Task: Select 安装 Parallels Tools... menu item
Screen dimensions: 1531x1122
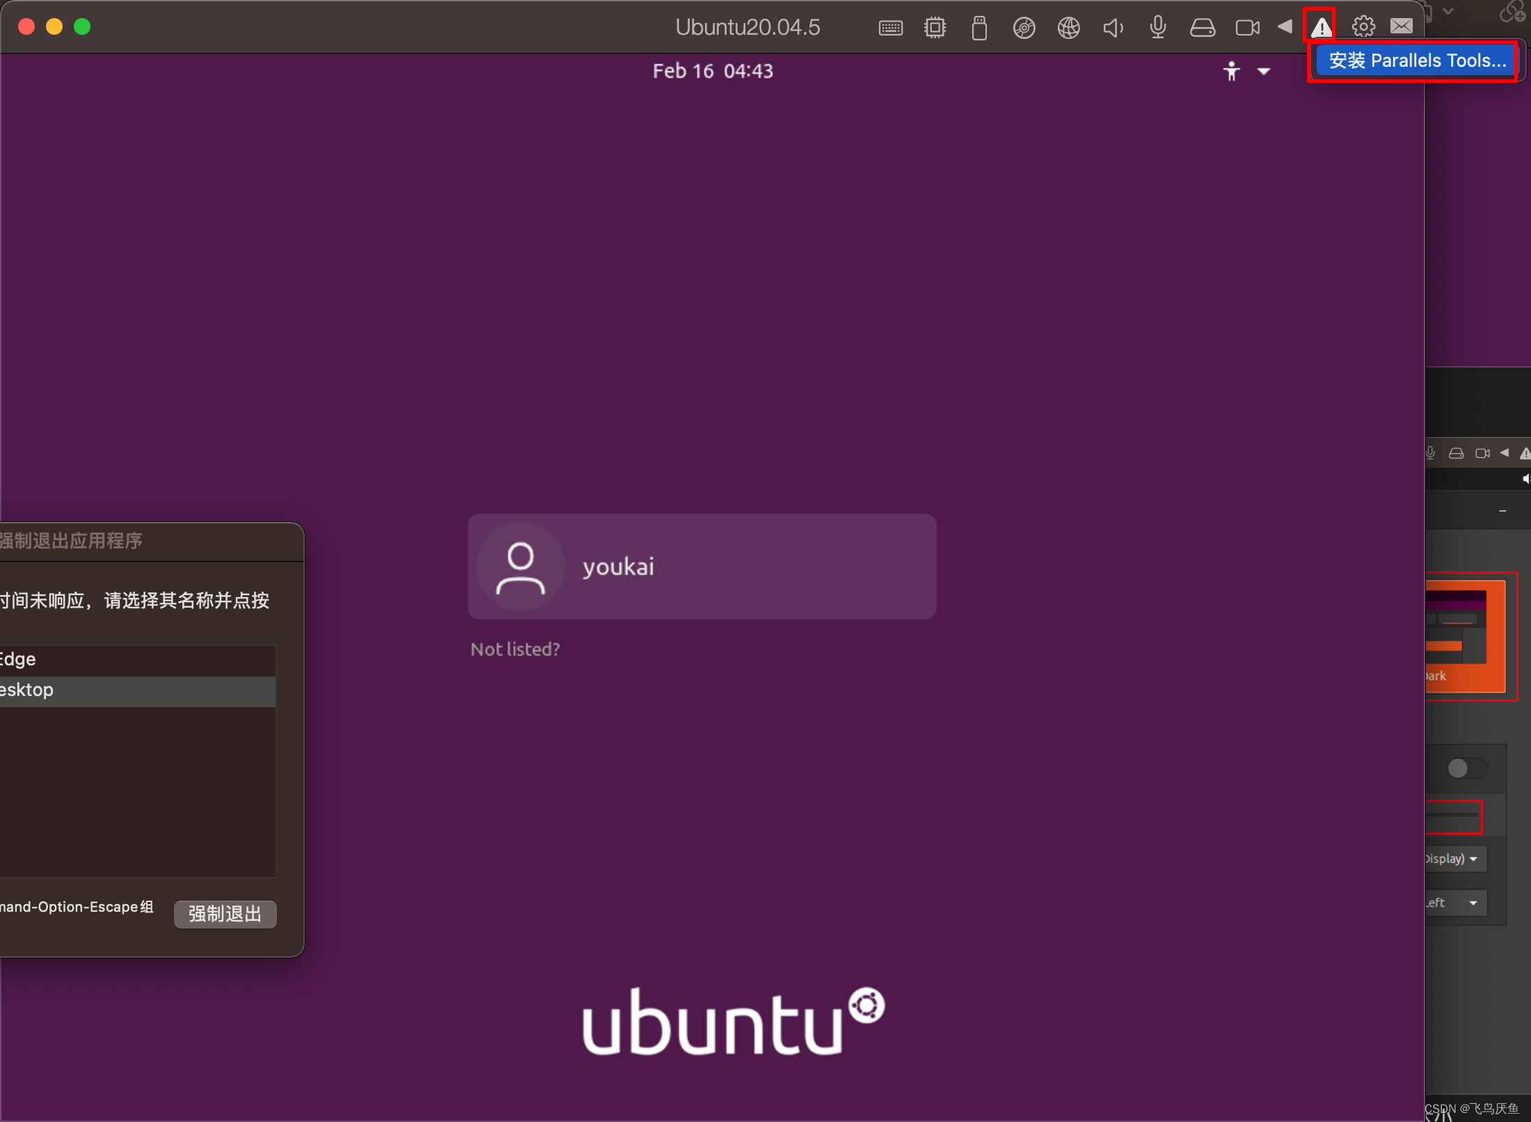Action: tap(1417, 61)
